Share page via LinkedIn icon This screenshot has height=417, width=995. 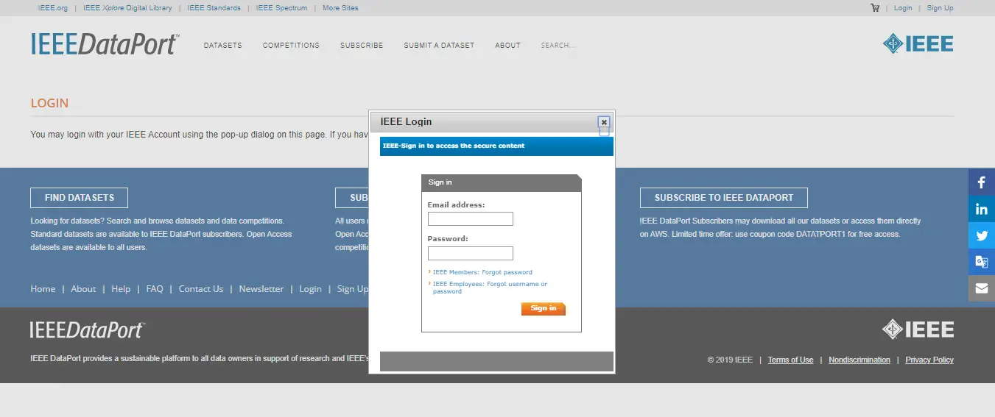[x=982, y=209]
